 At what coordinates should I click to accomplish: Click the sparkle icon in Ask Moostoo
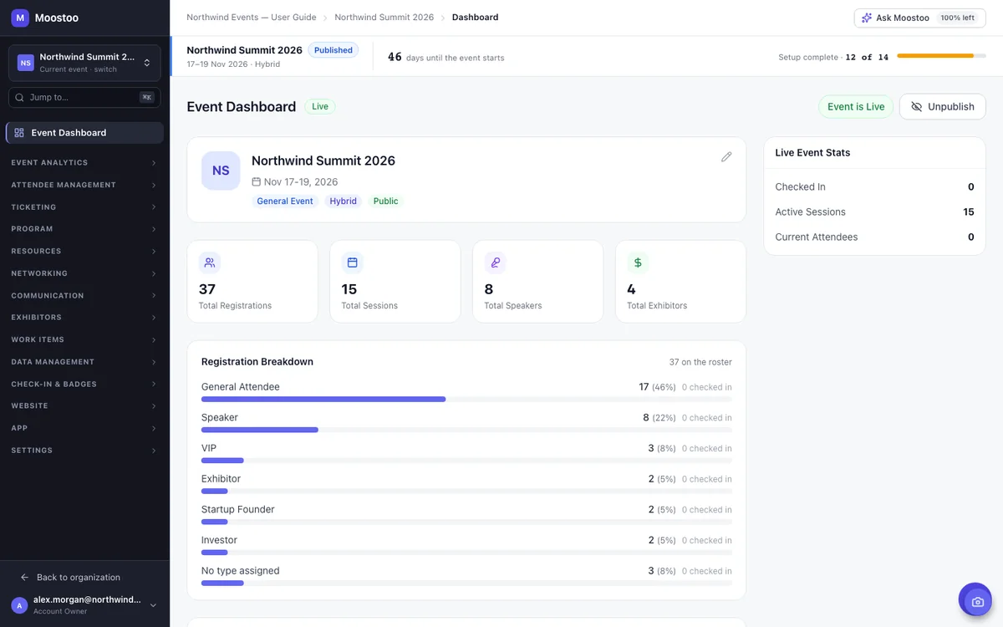867,18
